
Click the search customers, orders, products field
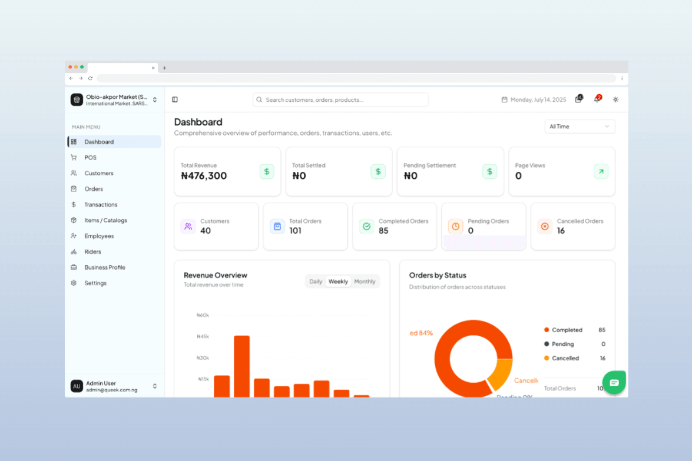340,100
